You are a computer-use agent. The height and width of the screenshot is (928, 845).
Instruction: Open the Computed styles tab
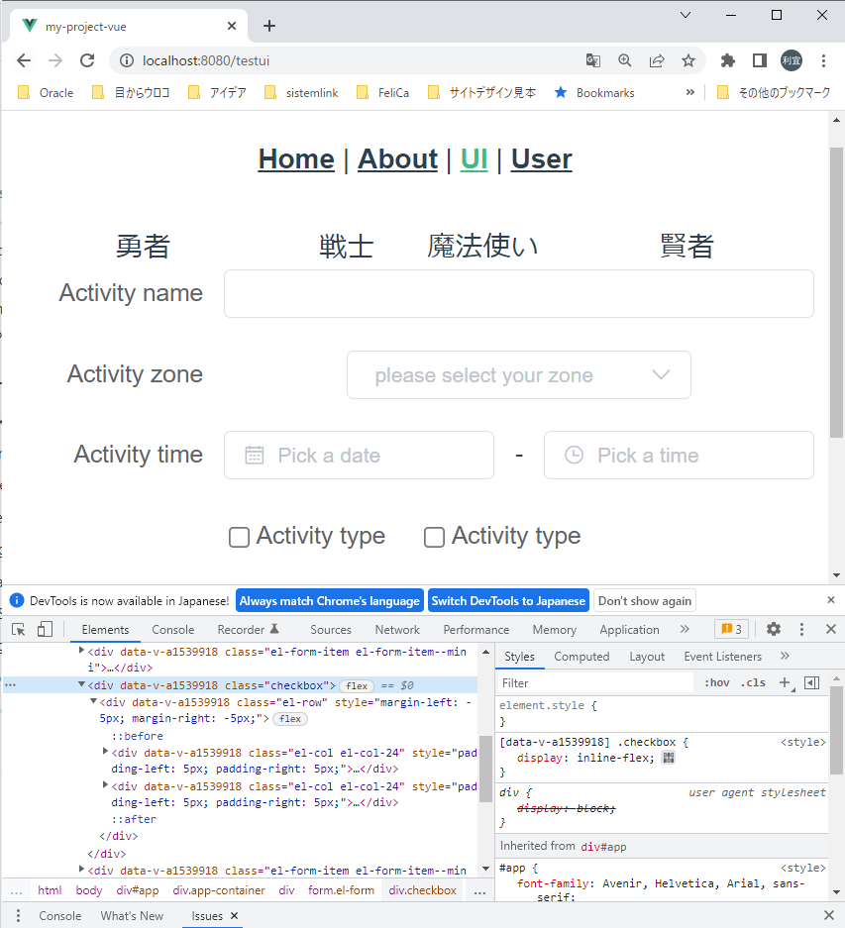pos(581,656)
